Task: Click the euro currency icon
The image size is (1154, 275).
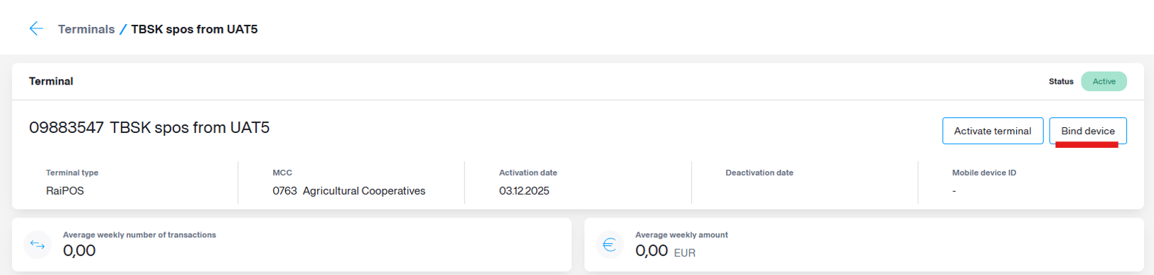Action: [x=609, y=245]
